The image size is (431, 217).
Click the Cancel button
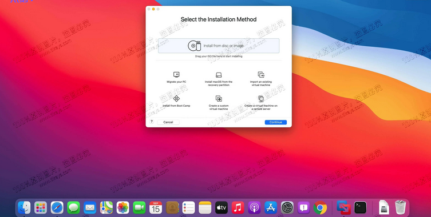point(168,122)
